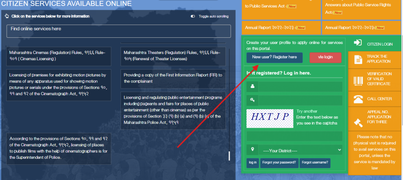Click the gavel icon for appeals

358,122
